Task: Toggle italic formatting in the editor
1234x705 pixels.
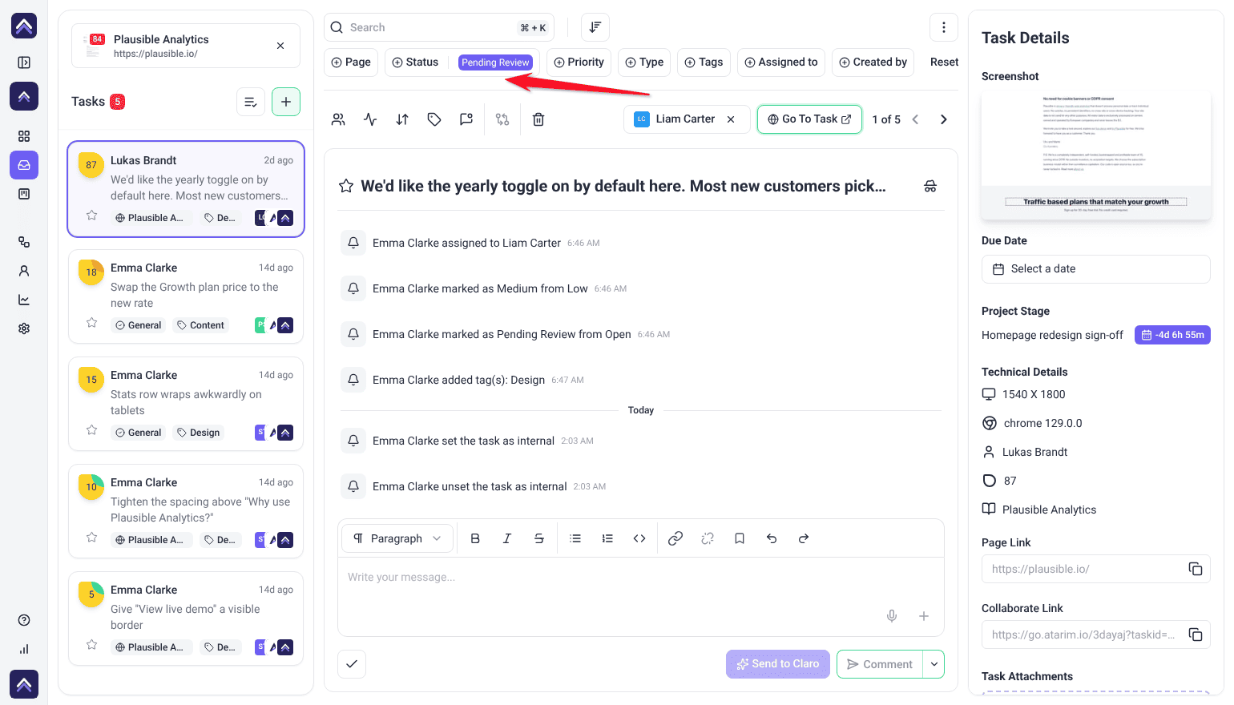Action: pos(507,538)
